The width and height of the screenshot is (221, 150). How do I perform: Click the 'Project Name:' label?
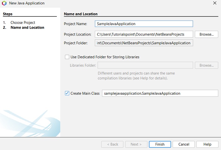tap(75, 24)
